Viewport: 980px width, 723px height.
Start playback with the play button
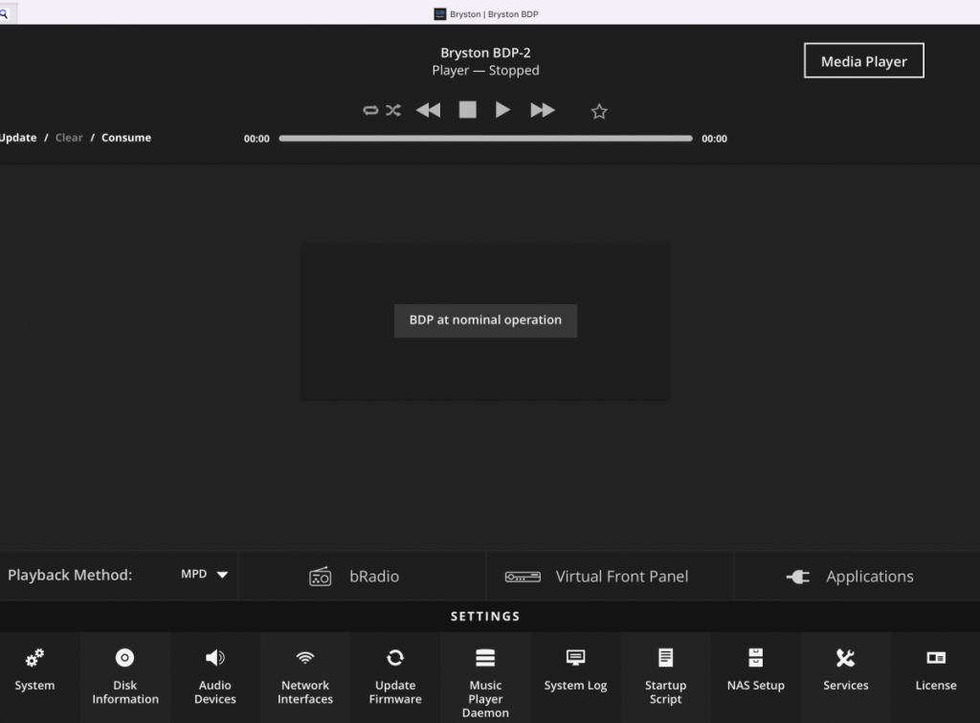click(502, 110)
